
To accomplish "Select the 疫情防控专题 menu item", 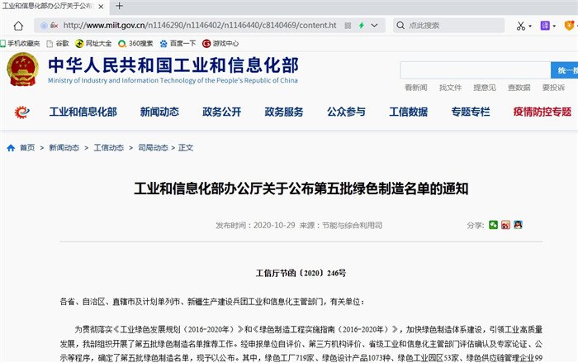I will click(x=542, y=112).
